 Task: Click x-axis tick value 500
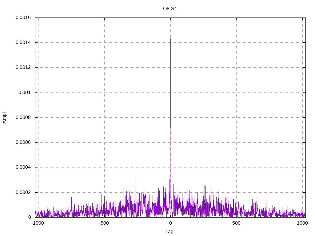coord(236,223)
